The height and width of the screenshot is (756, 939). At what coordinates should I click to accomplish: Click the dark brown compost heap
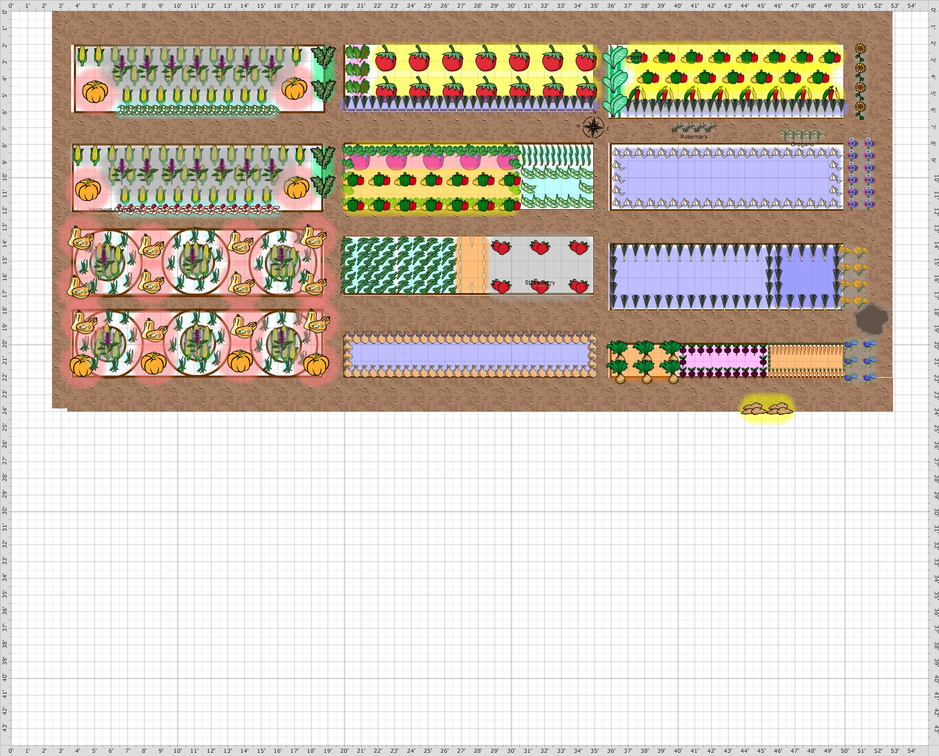[x=872, y=319]
